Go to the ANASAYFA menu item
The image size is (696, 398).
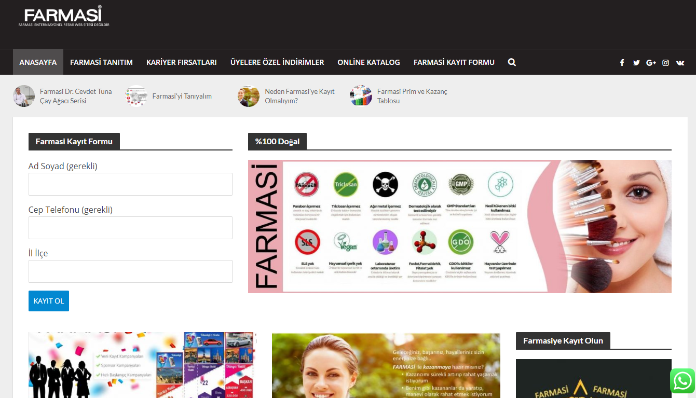[x=38, y=62]
